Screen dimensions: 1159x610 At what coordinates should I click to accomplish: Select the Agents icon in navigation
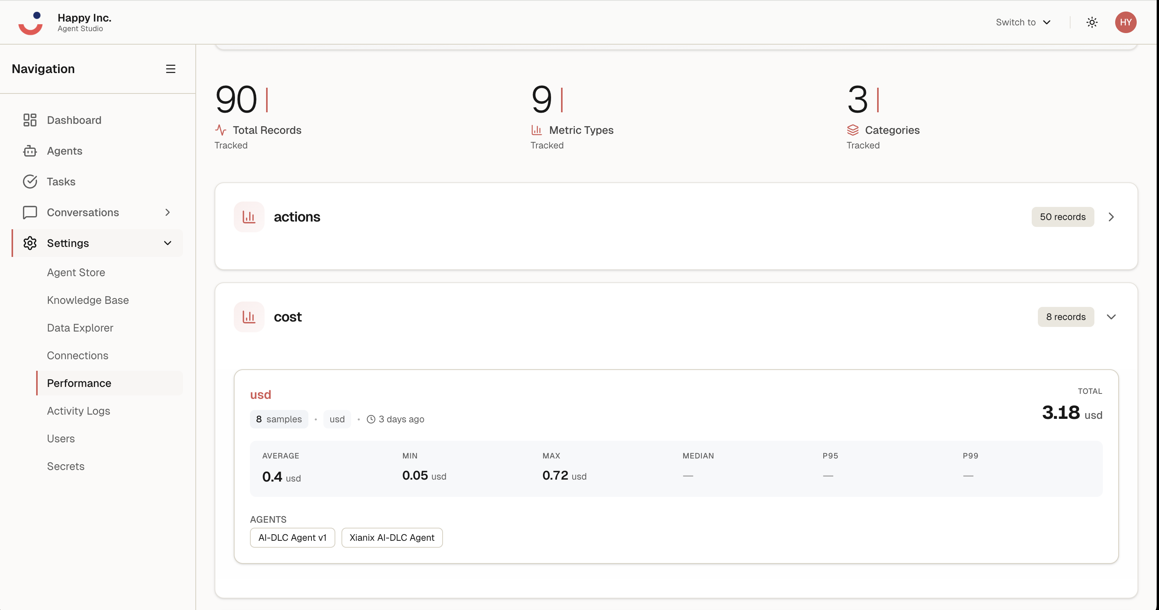click(x=30, y=151)
